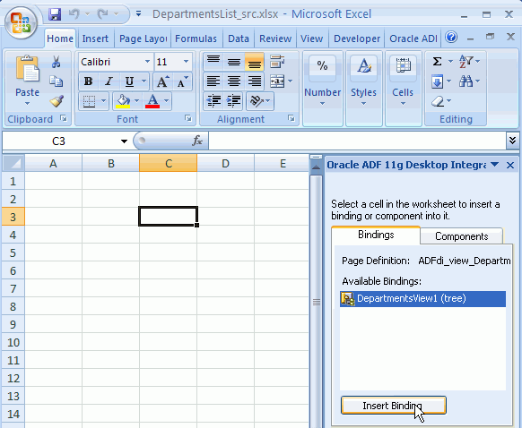Toggle Bold formatting
522x428 pixels.
[88, 81]
